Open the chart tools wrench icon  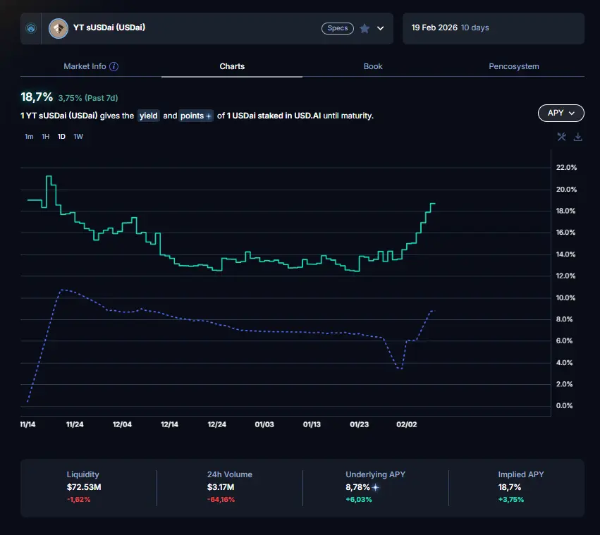562,137
